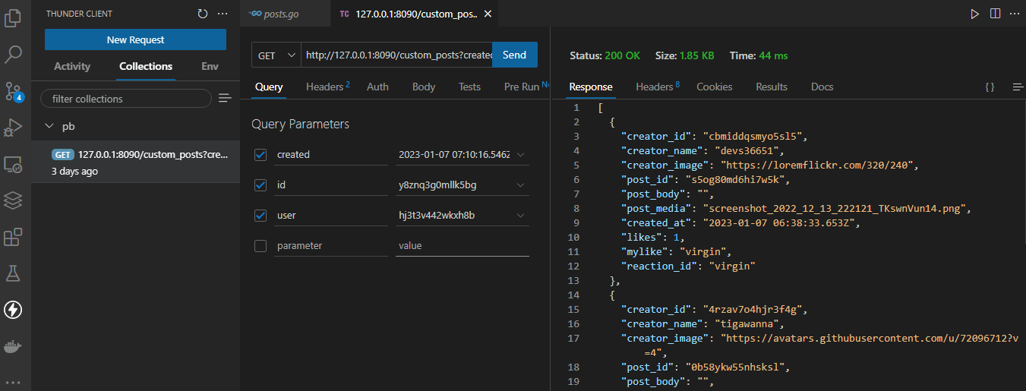Viewport: 1026px width, 391px height.
Task: Check the empty parameter row checkbox
Action: (260, 245)
